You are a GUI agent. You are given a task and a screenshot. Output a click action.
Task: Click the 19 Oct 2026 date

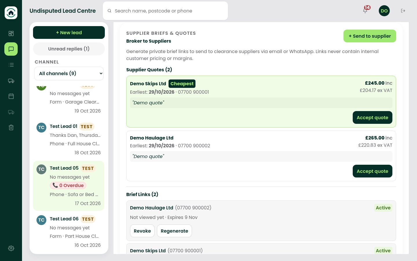pos(87,111)
